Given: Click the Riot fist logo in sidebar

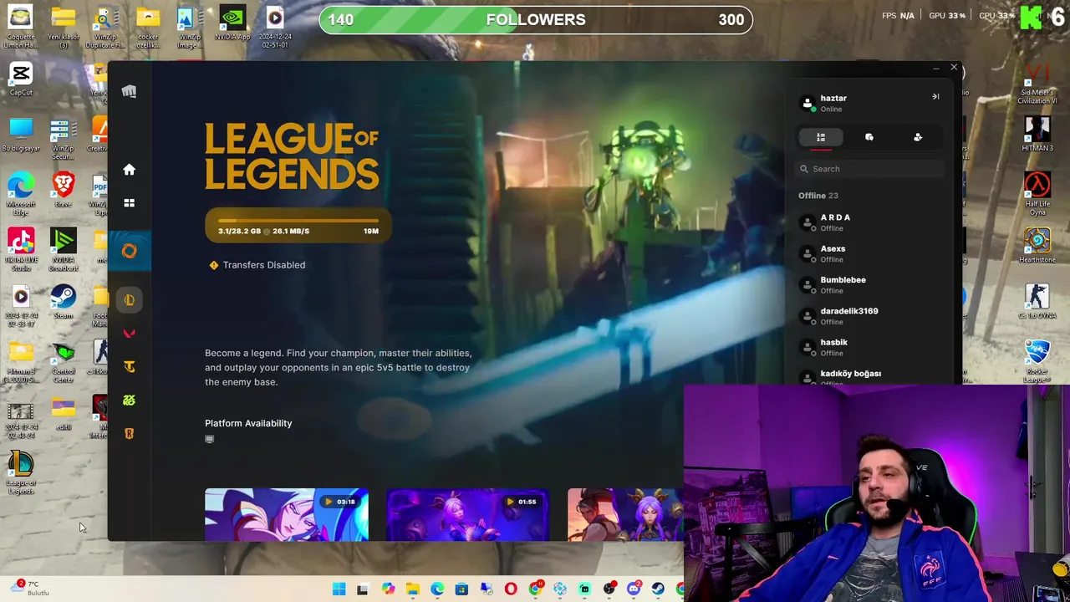Looking at the screenshot, I should pos(129,91).
